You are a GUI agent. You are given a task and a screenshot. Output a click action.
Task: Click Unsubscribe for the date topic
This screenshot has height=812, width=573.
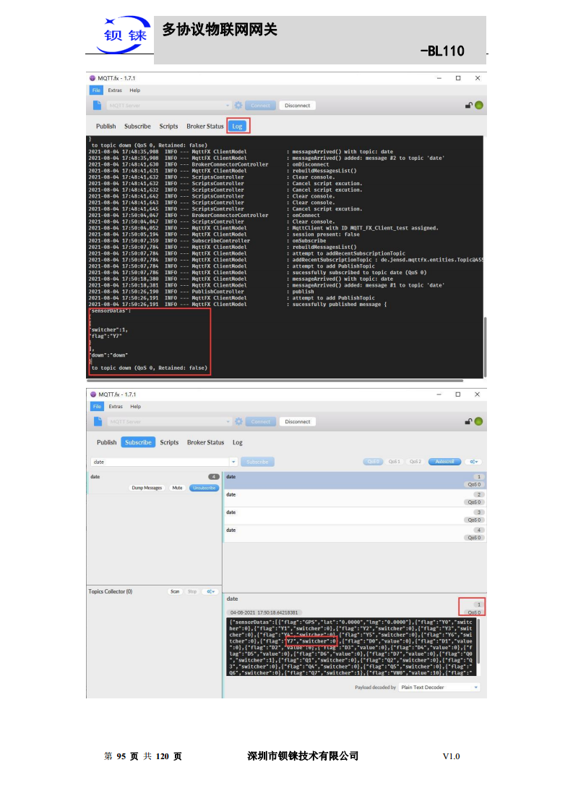tap(204, 488)
